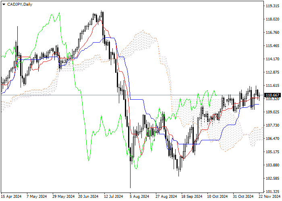Click the 10 Oct 2024 date label
Viewport: 282px width, 201px height.
click(x=218, y=197)
